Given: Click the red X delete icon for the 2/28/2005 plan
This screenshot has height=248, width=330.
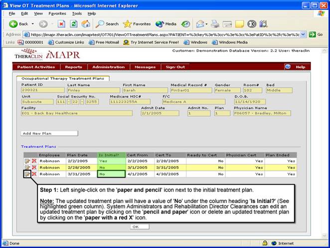Looking at the screenshot, I should point(34,168).
